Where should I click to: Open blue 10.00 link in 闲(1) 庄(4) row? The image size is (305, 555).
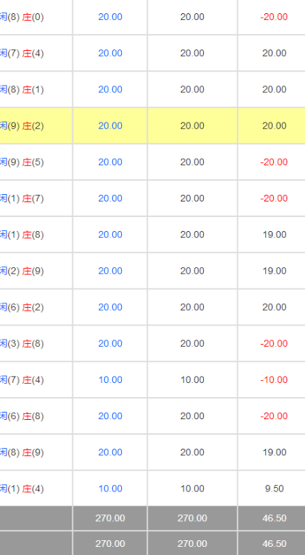tap(110, 489)
